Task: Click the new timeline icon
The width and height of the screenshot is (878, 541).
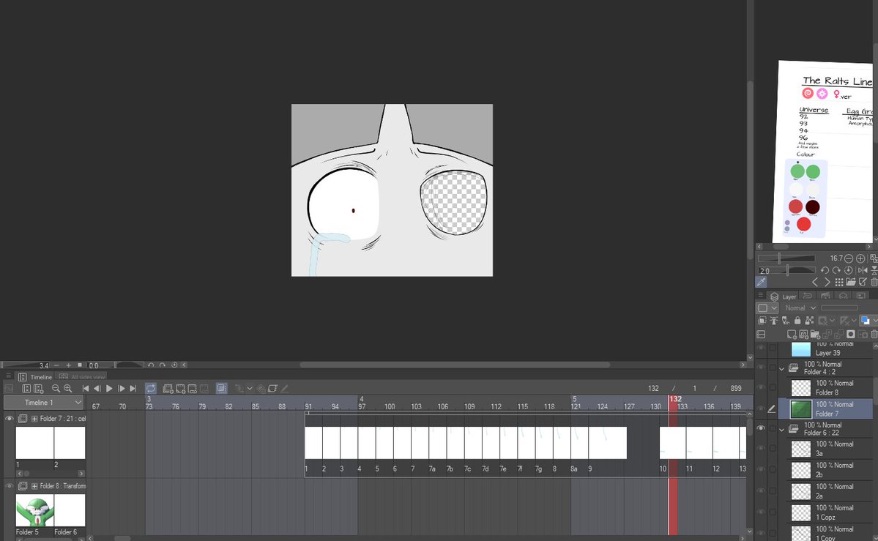Action: [38, 388]
